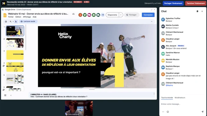Switch to Modérateurs chat tab

(x=180, y=98)
